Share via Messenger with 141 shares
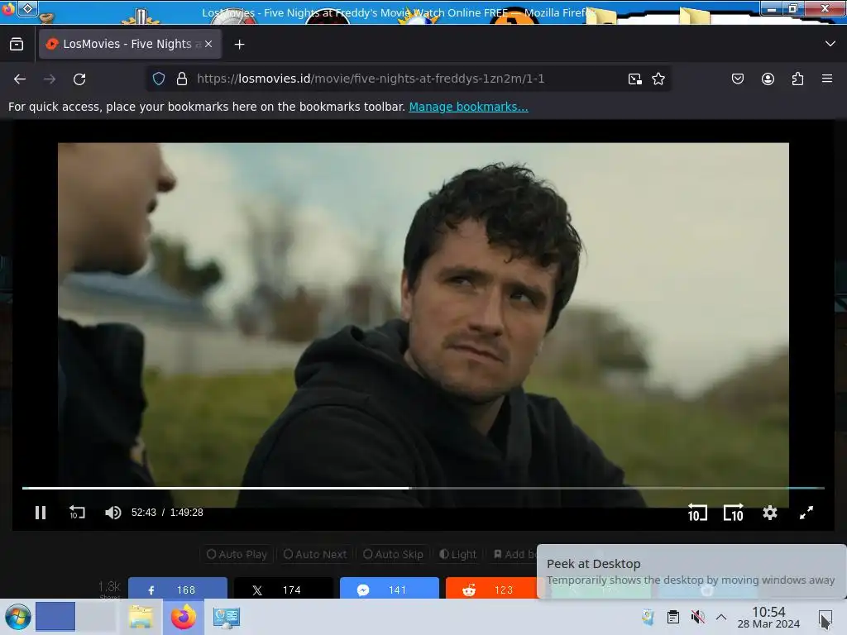Viewport: 847px width, 635px height. [390, 589]
